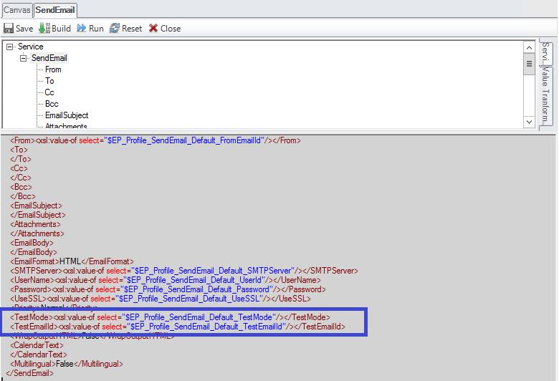Viewport: 559px width, 381px height.
Task: Click the opening <Cc> tag line
Action: 19,168
